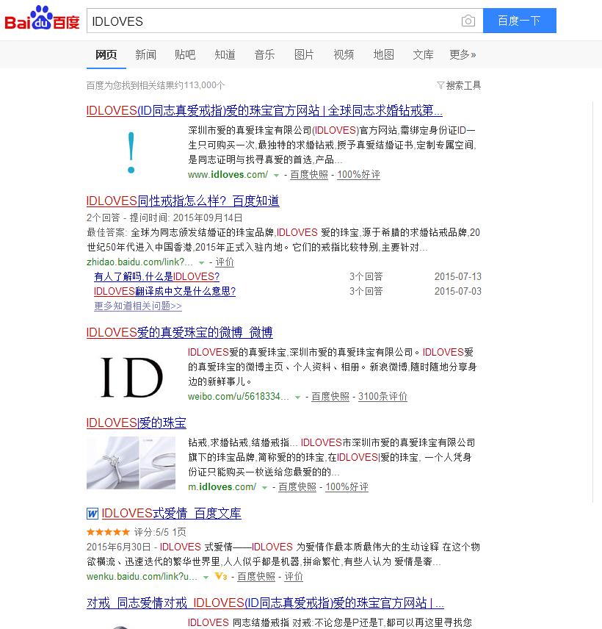Click 3个回答 beside IDLOVES翻译成中文 question
This screenshot has width=602, height=629.
pos(366,292)
